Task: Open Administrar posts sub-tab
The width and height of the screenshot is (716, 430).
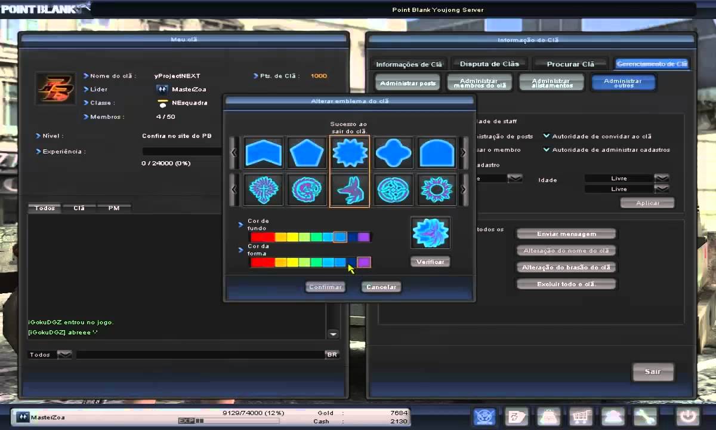Action: pos(408,83)
